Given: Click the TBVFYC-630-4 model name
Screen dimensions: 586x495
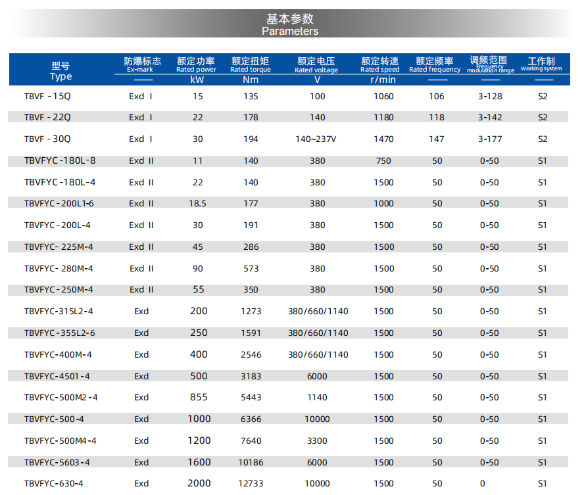Looking at the screenshot, I should pos(53,484).
